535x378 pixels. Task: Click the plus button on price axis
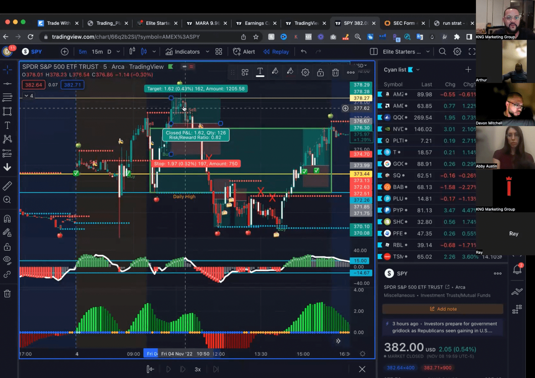tap(345, 108)
